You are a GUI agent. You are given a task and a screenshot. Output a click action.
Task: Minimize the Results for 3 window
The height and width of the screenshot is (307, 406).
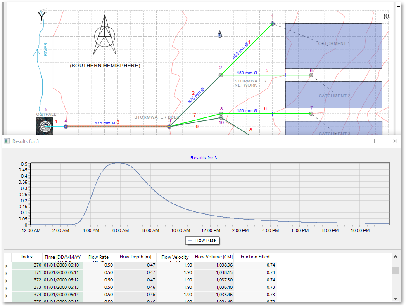[358, 141]
